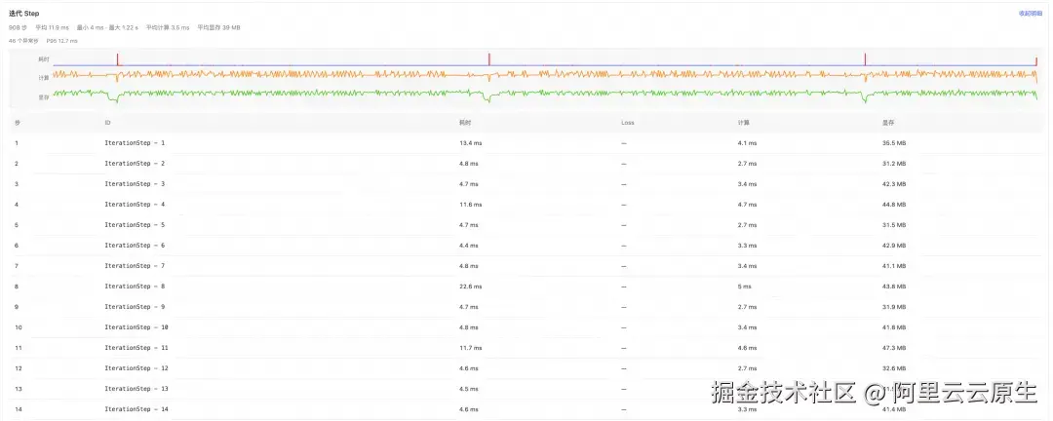The height and width of the screenshot is (421, 1053).
Task: Click the 31.9 MB memory value
Action: point(894,307)
